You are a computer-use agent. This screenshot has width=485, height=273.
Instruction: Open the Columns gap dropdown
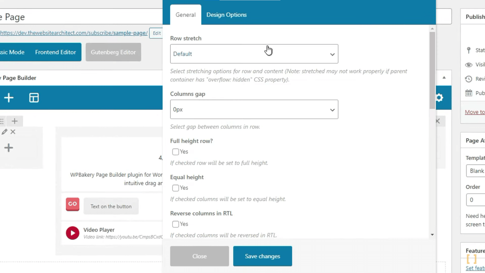[x=254, y=109]
